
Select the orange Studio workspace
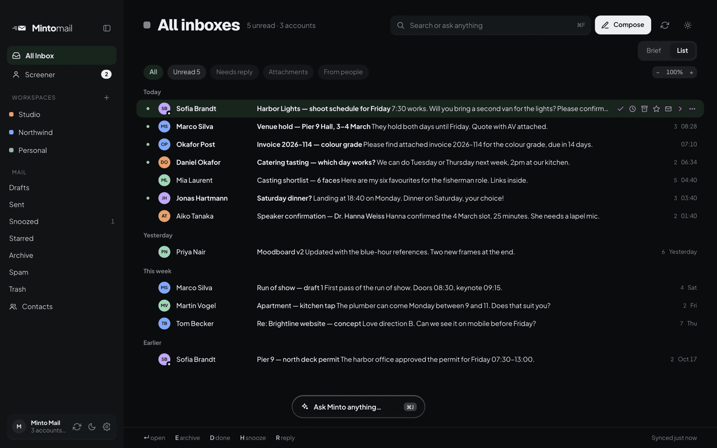[x=61, y=115]
